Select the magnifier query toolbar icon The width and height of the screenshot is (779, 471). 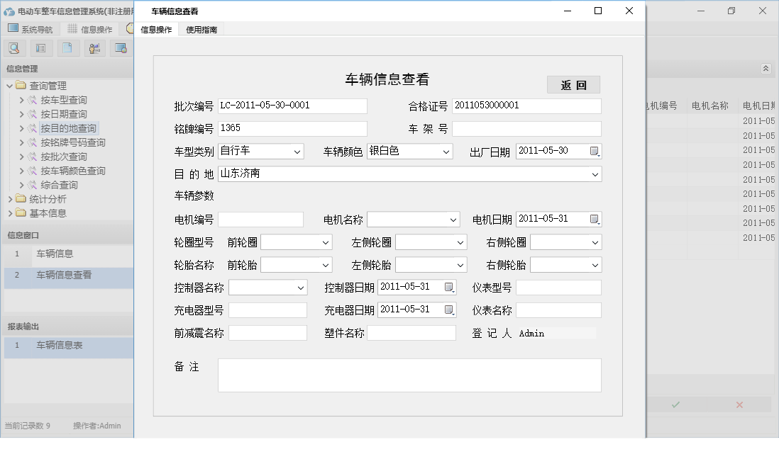(14, 47)
